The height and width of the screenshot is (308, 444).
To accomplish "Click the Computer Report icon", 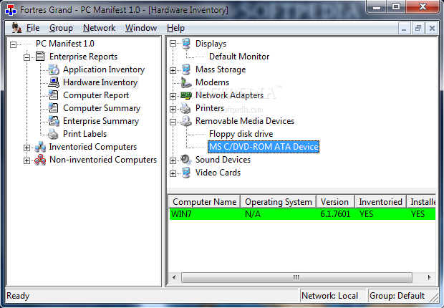I will click(x=54, y=95).
